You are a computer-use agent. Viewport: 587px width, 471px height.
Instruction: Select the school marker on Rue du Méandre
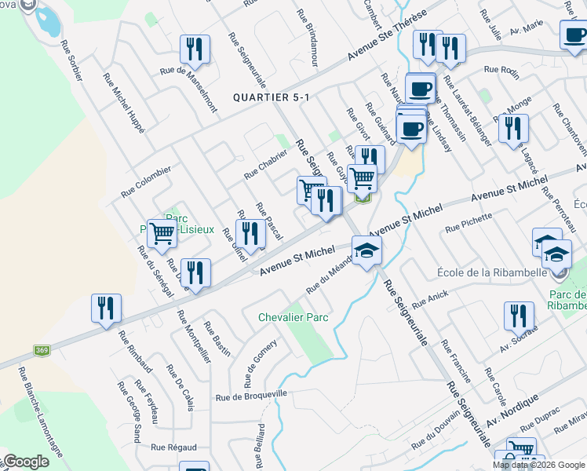click(367, 253)
